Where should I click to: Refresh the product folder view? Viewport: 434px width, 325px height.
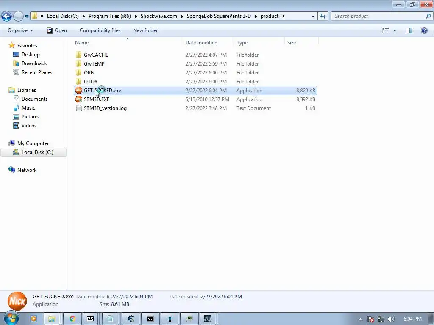(323, 17)
